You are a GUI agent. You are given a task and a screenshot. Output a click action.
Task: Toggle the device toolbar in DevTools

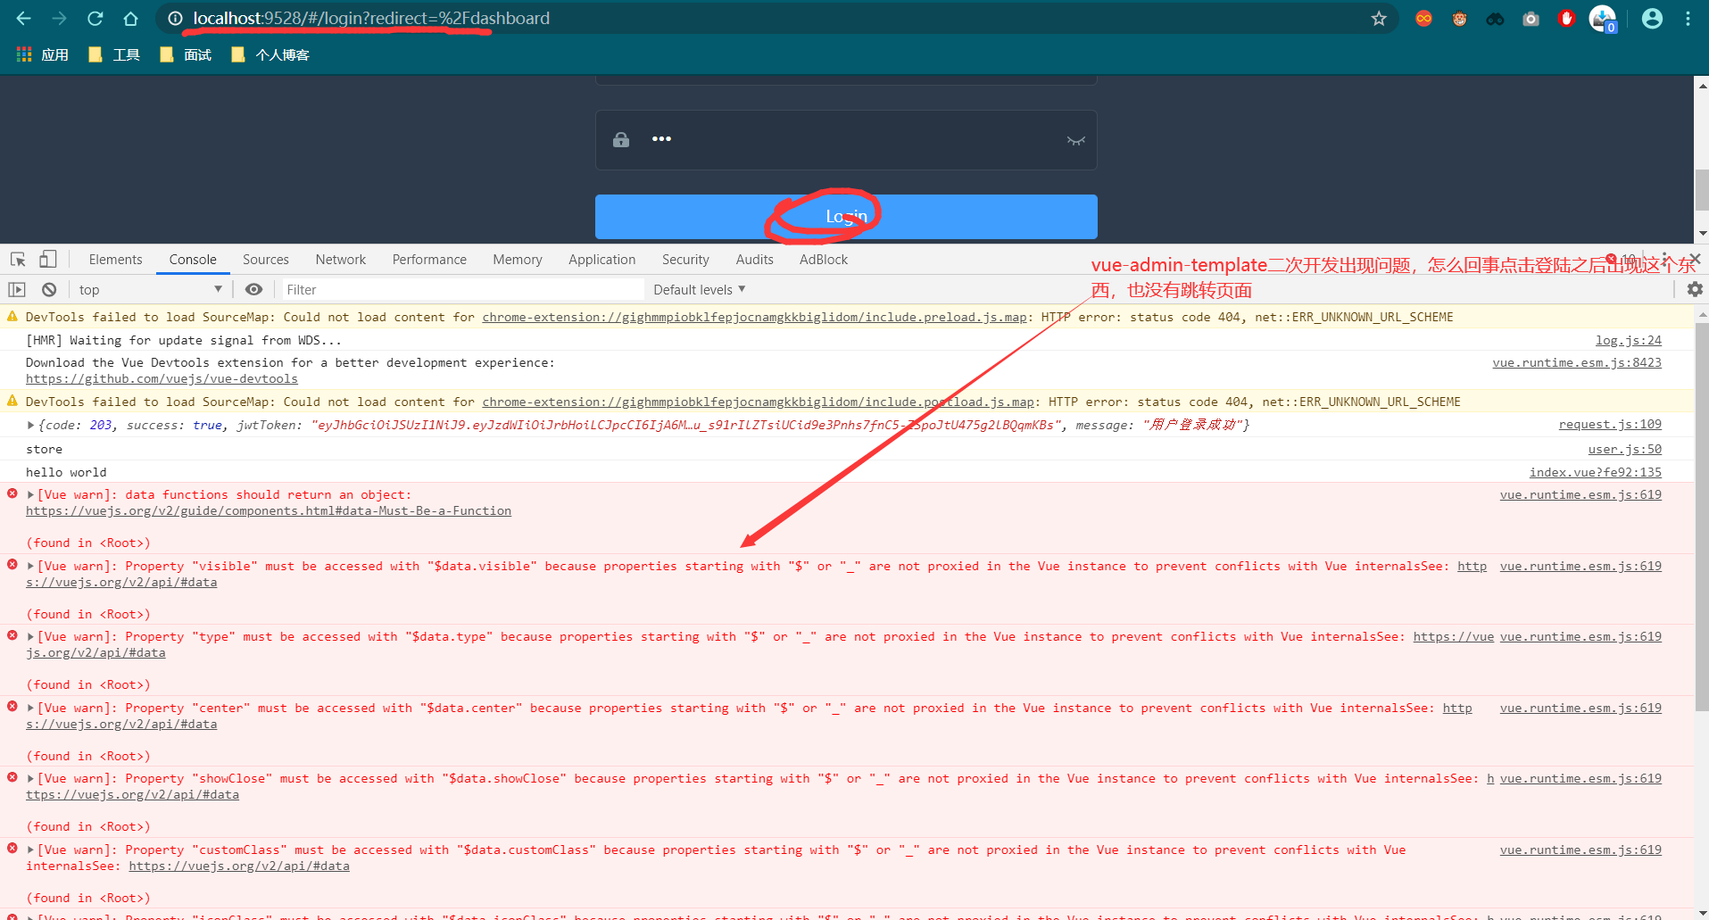(x=47, y=259)
